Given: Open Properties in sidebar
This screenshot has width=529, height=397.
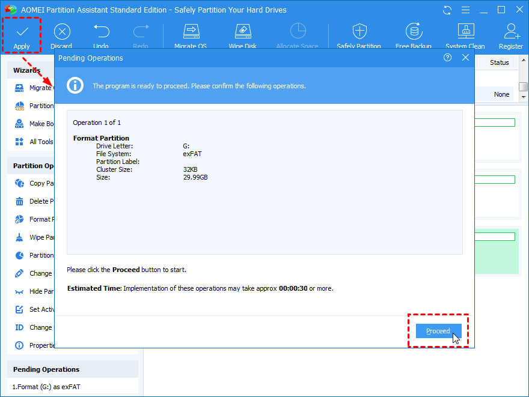Looking at the screenshot, I should [34, 345].
